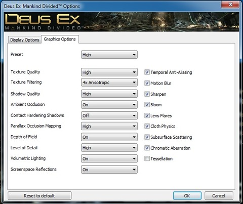This screenshot has height=204, width=243.
Task: Click the Cancel button
Action: tap(219, 196)
